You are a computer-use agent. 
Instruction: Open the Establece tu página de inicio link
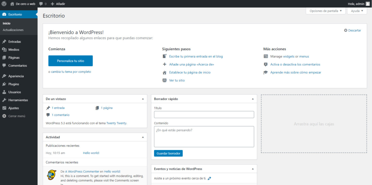[x=190, y=72]
